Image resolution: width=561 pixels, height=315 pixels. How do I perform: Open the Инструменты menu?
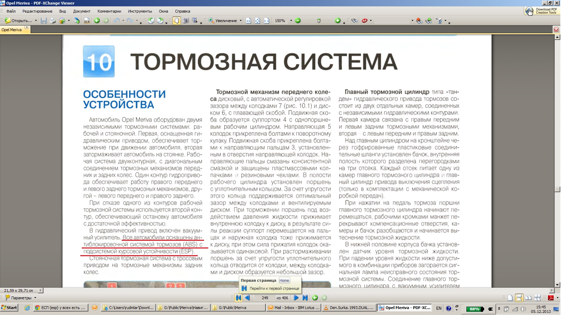(140, 11)
